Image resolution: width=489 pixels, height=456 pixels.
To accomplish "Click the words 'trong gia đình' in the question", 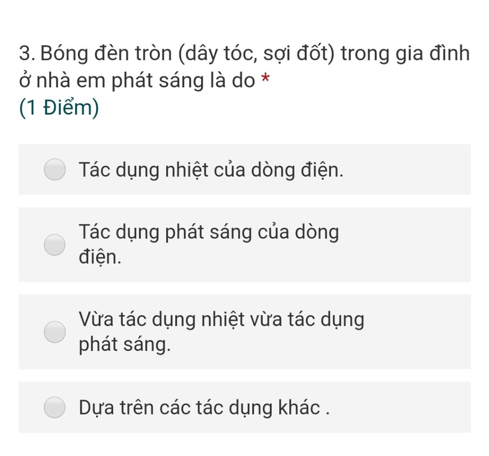I will point(405,53).
